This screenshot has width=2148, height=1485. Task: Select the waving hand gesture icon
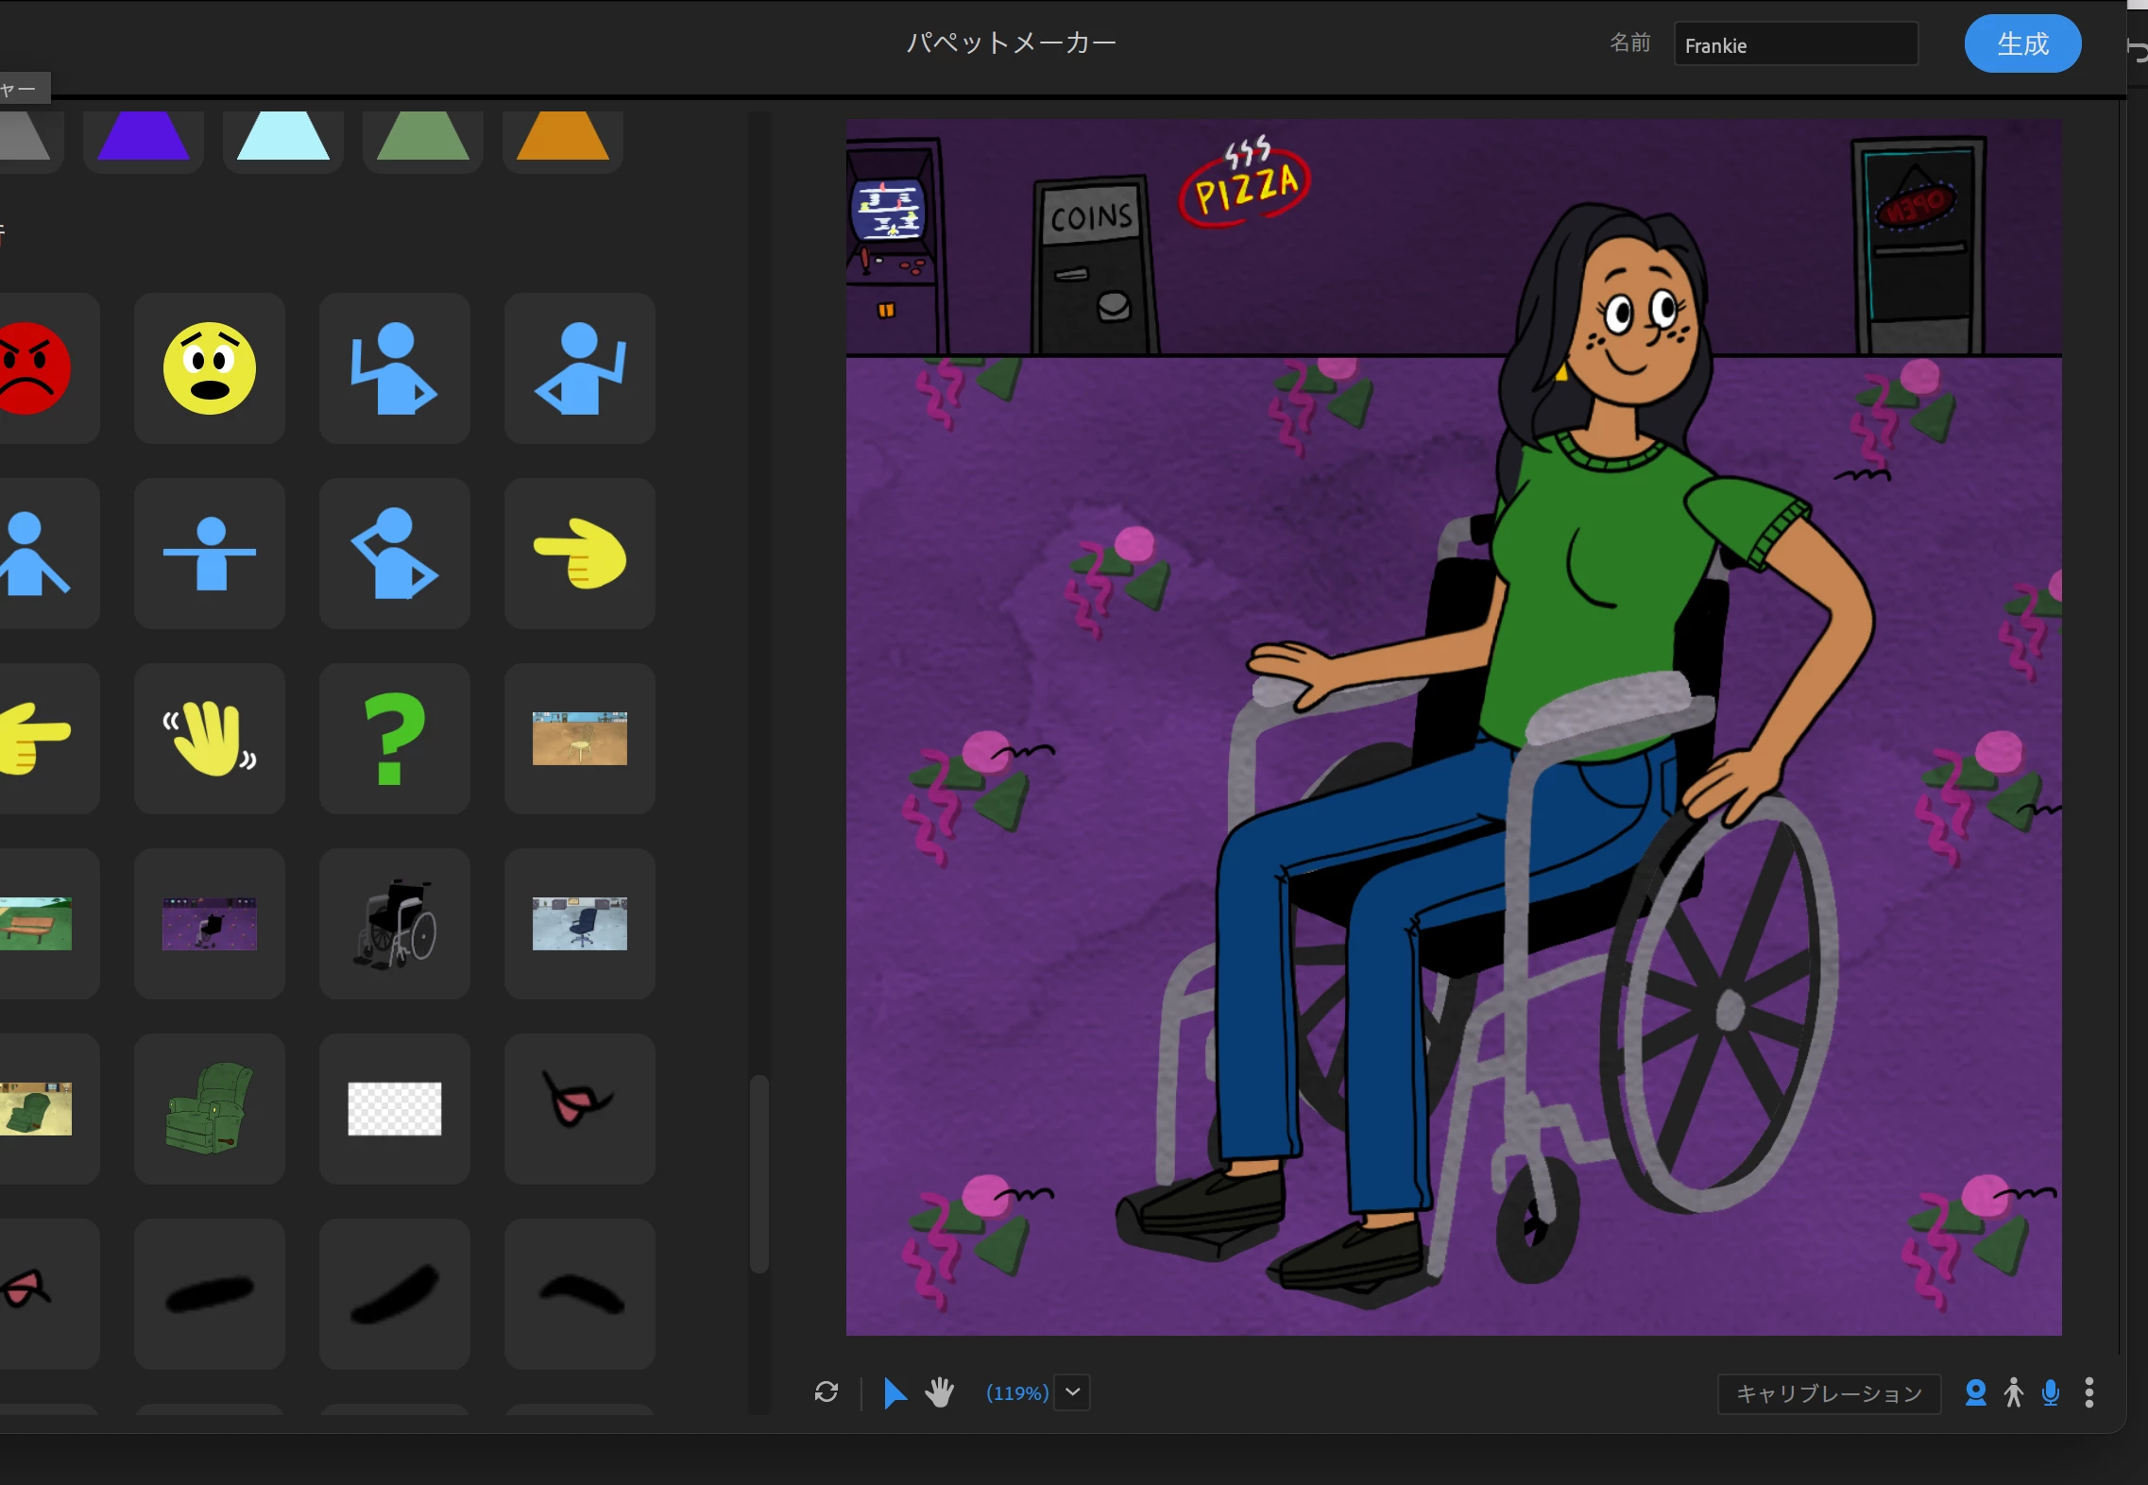tap(209, 739)
